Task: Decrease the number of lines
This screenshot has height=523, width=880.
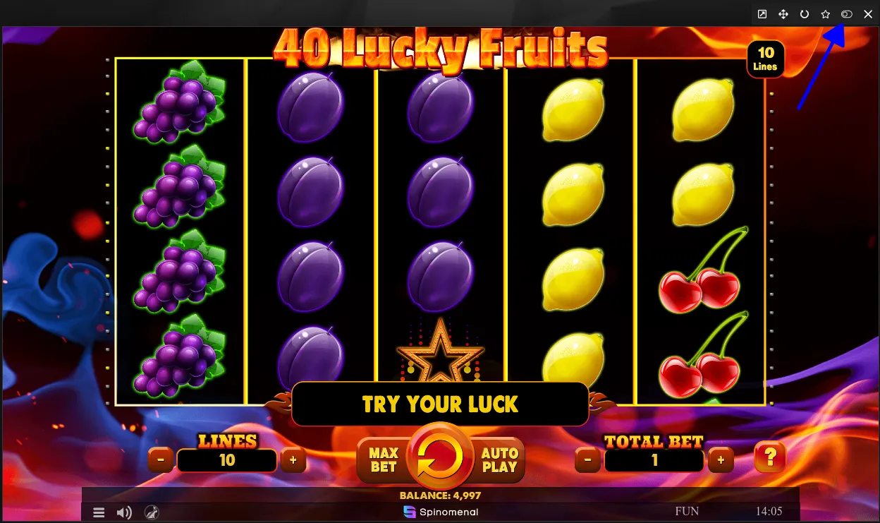Action: point(161,460)
